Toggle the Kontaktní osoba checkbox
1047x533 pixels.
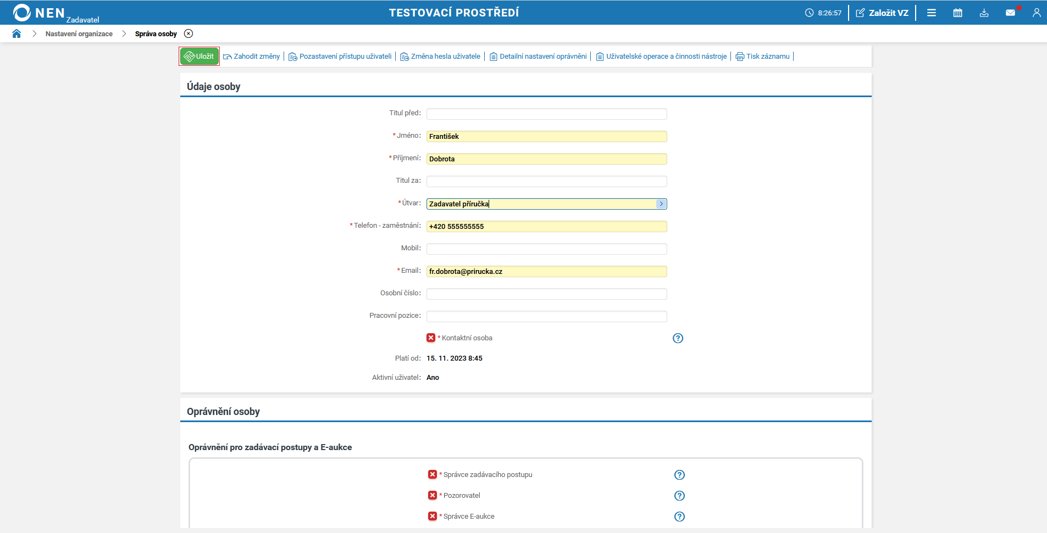(431, 338)
